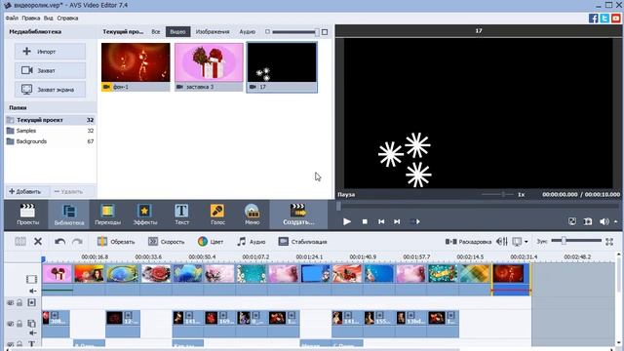
Task: Expand the volume level arrow
Action: pyautogui.click(x=615, y=221)
